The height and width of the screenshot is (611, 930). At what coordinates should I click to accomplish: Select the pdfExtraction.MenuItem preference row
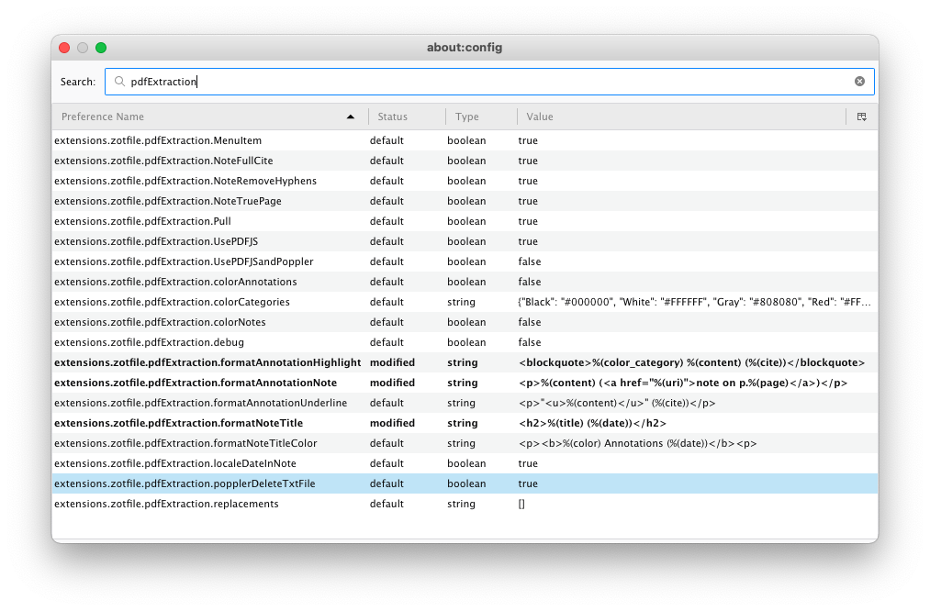tap(158, 140)
